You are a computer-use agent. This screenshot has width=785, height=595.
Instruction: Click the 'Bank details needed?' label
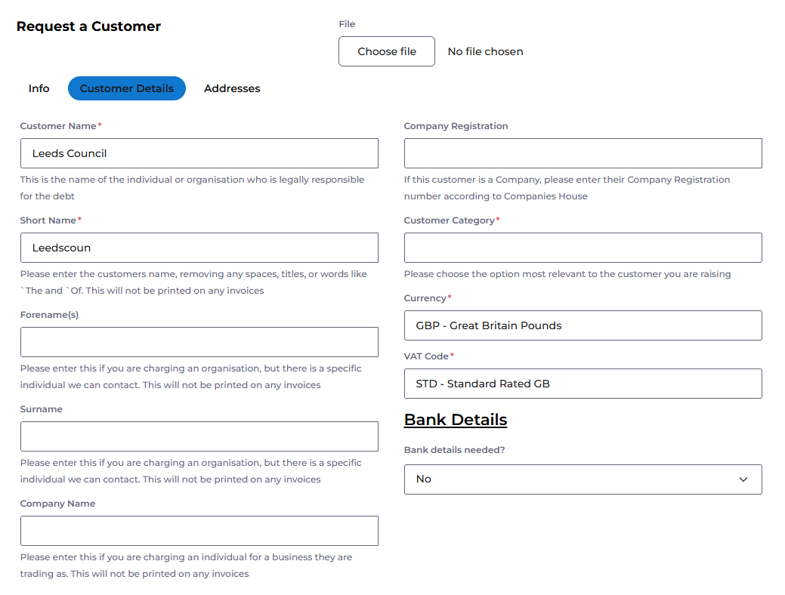tap(455, 450)
